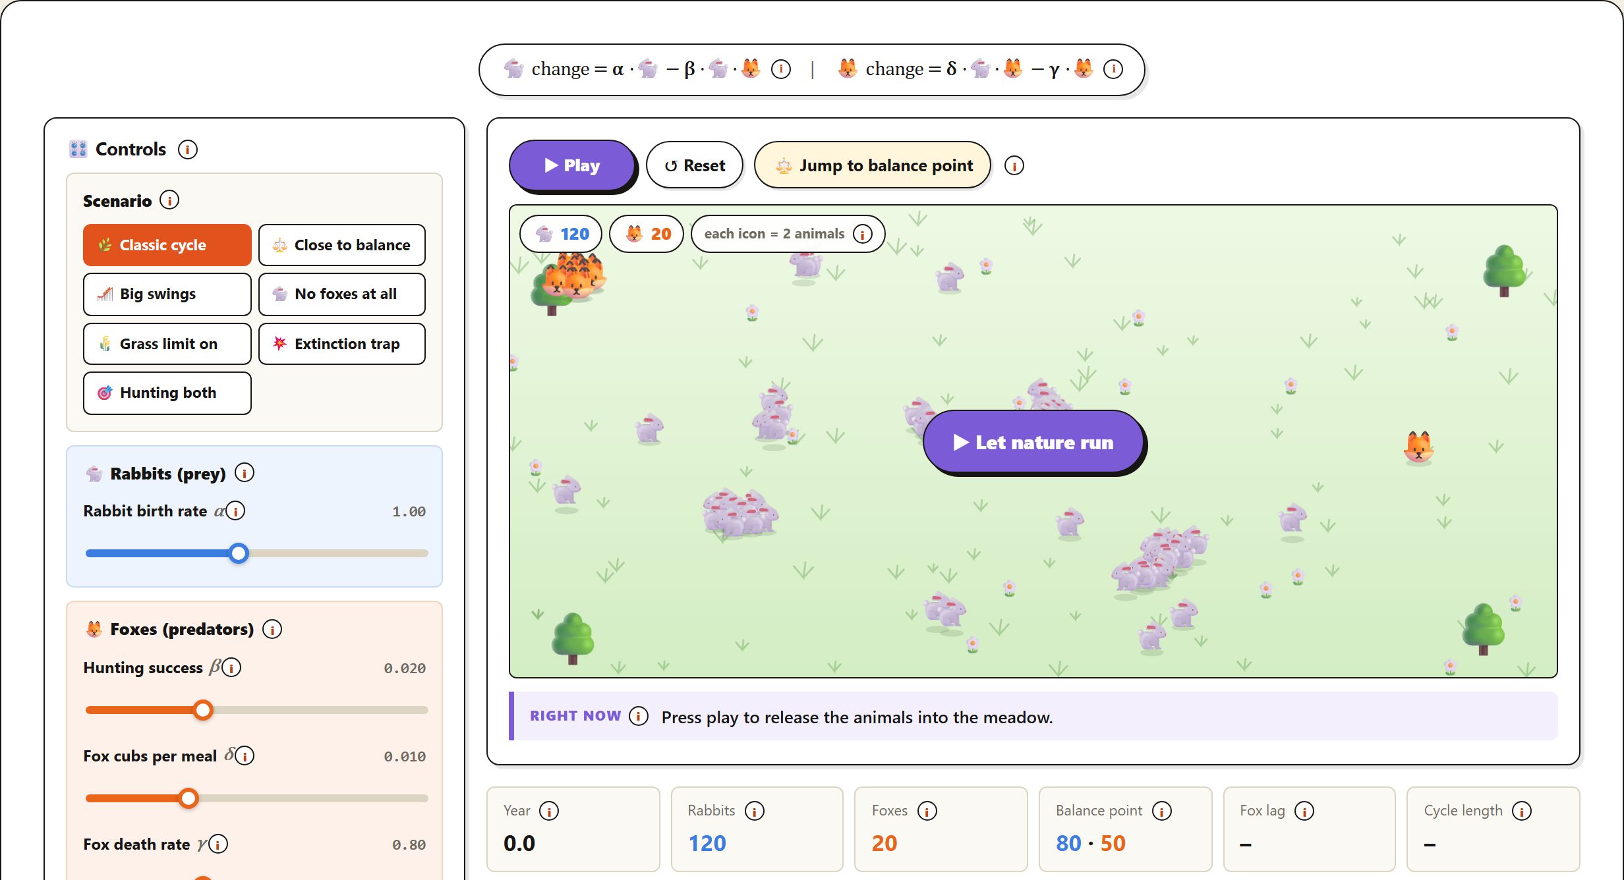Screen dimensions: 1624x880
Task: Open the Cycle length info icon
Action: [x=1521, y=811]
